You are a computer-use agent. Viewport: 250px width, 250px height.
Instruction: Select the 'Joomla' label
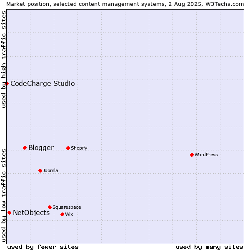click(50, 170)
